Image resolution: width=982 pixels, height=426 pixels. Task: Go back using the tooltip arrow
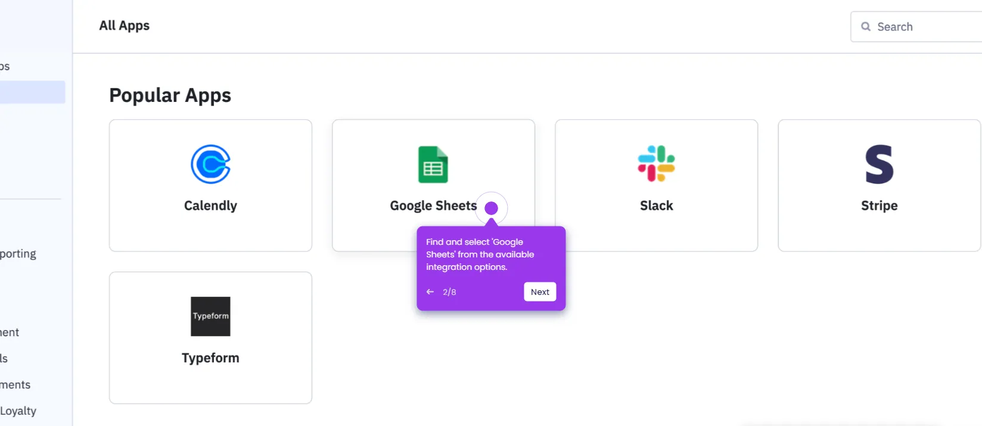tap(430, 292)
